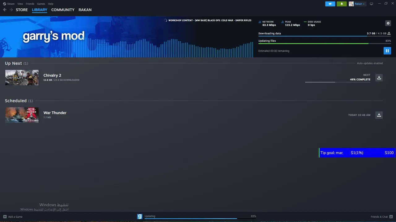Open the Games menu
Viewport: 396px width, 222px height.
41,4
